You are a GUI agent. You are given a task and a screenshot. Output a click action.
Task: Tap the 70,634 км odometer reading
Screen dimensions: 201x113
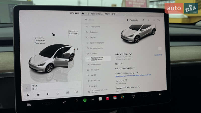(119, 64)
